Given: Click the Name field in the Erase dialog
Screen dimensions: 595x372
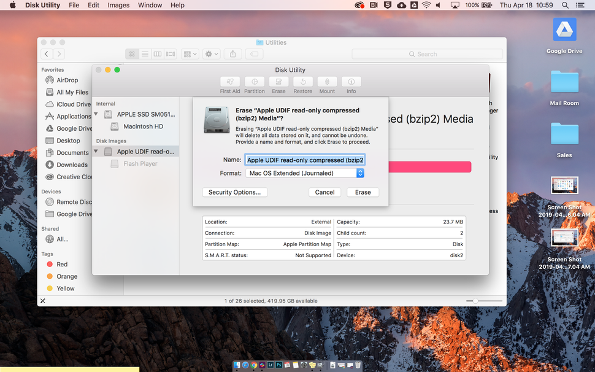Looking at the screenshot, I should pyautogui.click(x=304, y=160).
